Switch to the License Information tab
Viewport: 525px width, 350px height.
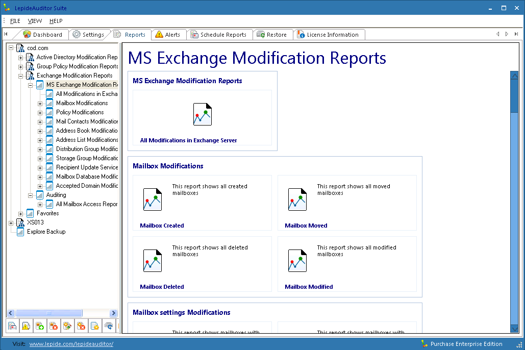point(329,35)
